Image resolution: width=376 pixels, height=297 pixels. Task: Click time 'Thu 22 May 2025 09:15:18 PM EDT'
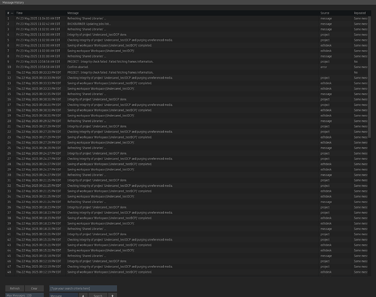(x=39, y=256)
